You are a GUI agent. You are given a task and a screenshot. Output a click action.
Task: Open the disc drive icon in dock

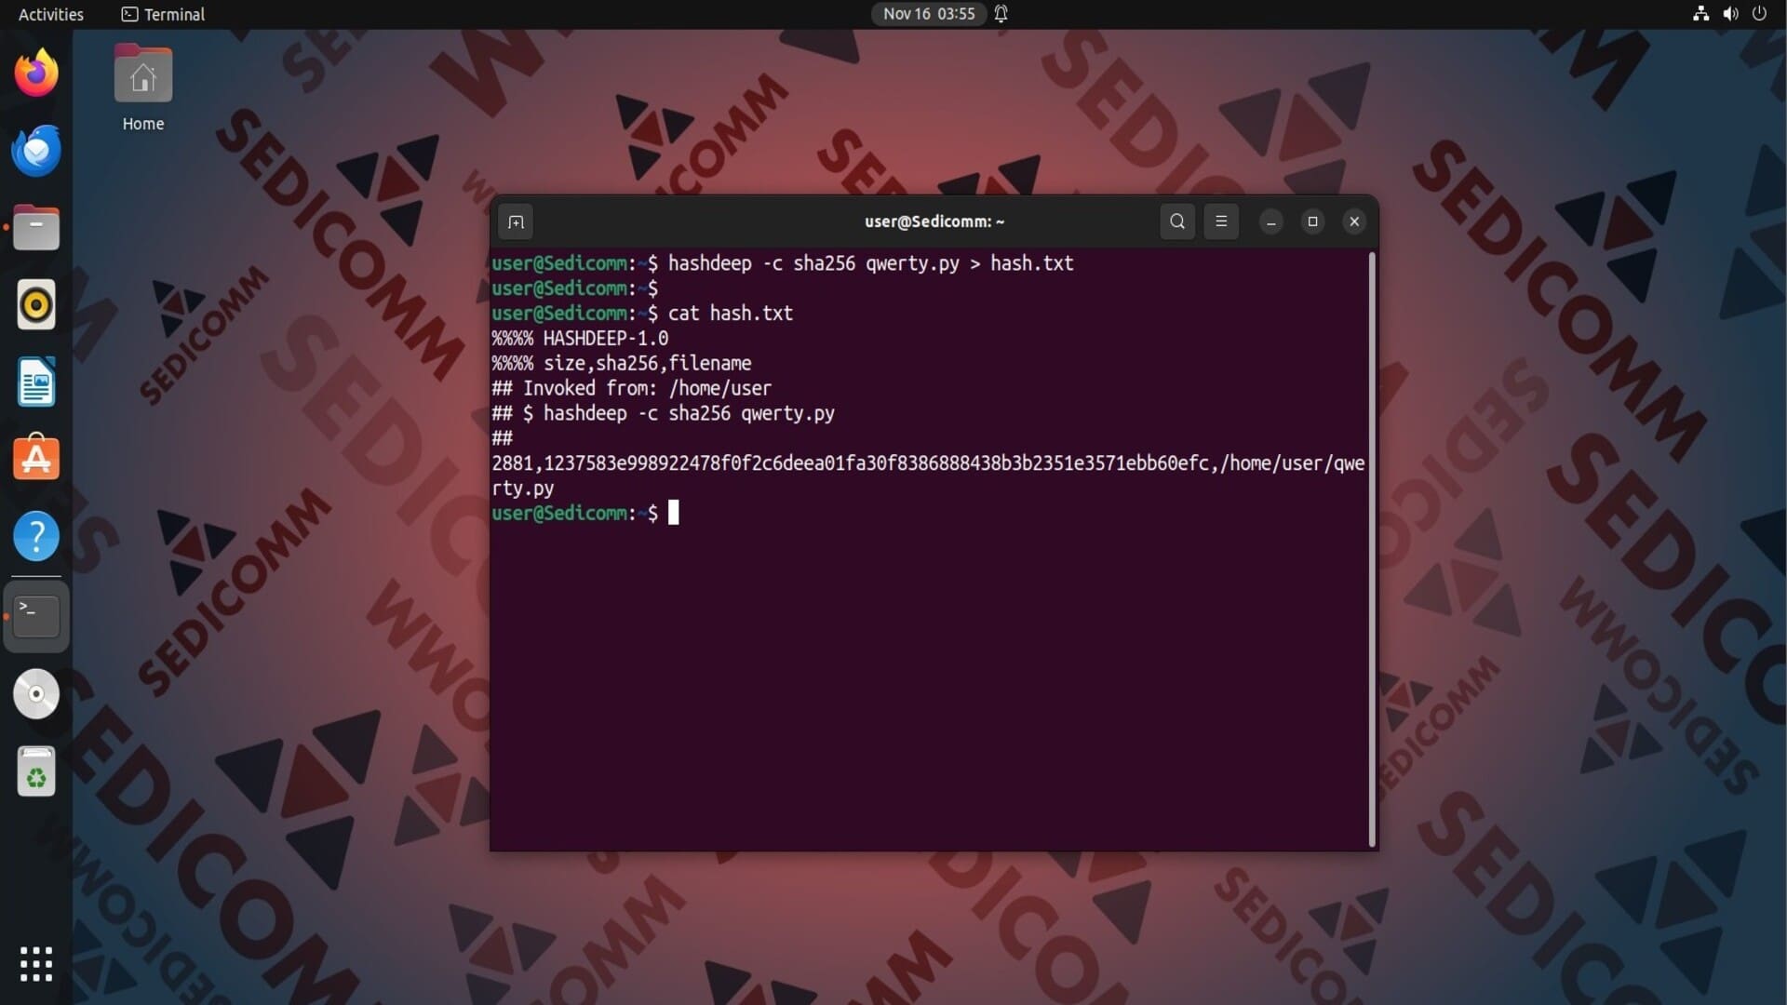tap(36, 694)
